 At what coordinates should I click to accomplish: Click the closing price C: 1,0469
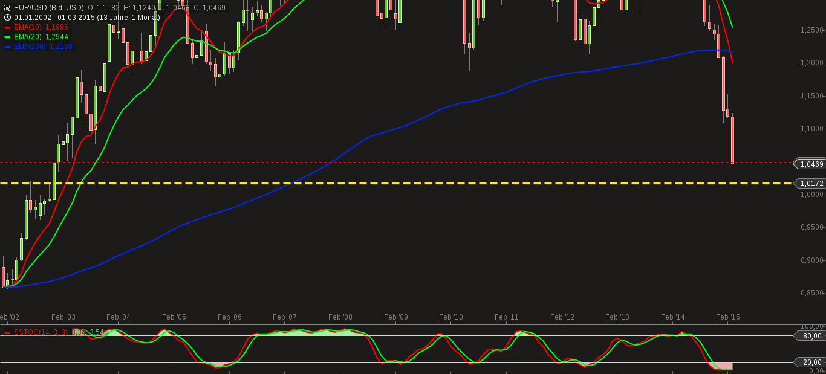(x=209, y=8)
